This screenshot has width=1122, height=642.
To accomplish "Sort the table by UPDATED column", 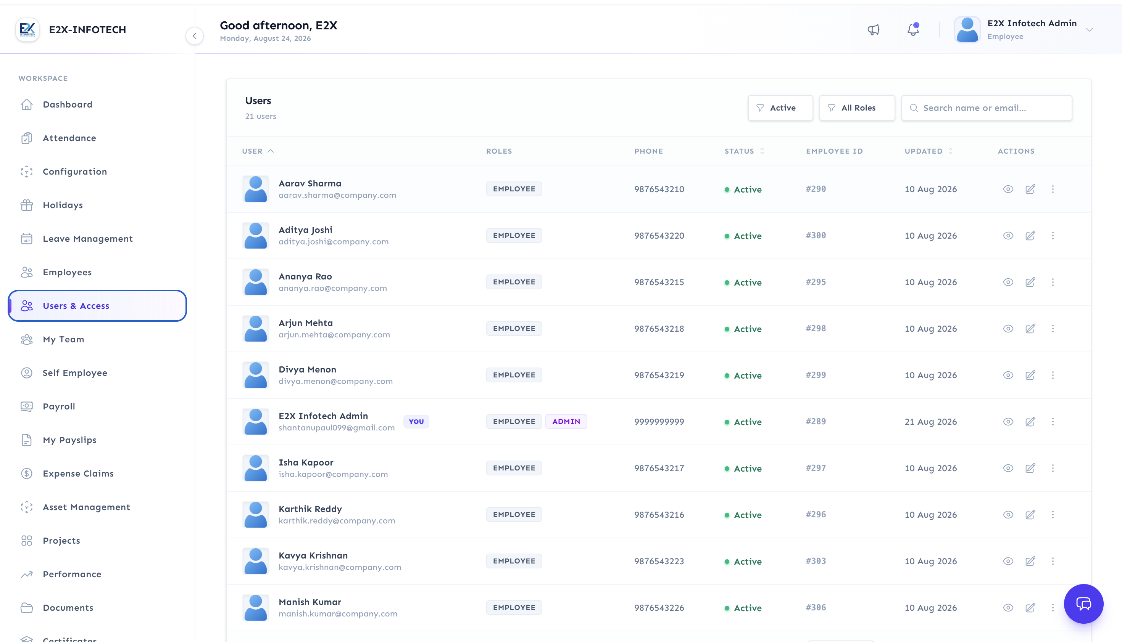I will (929, 151).
